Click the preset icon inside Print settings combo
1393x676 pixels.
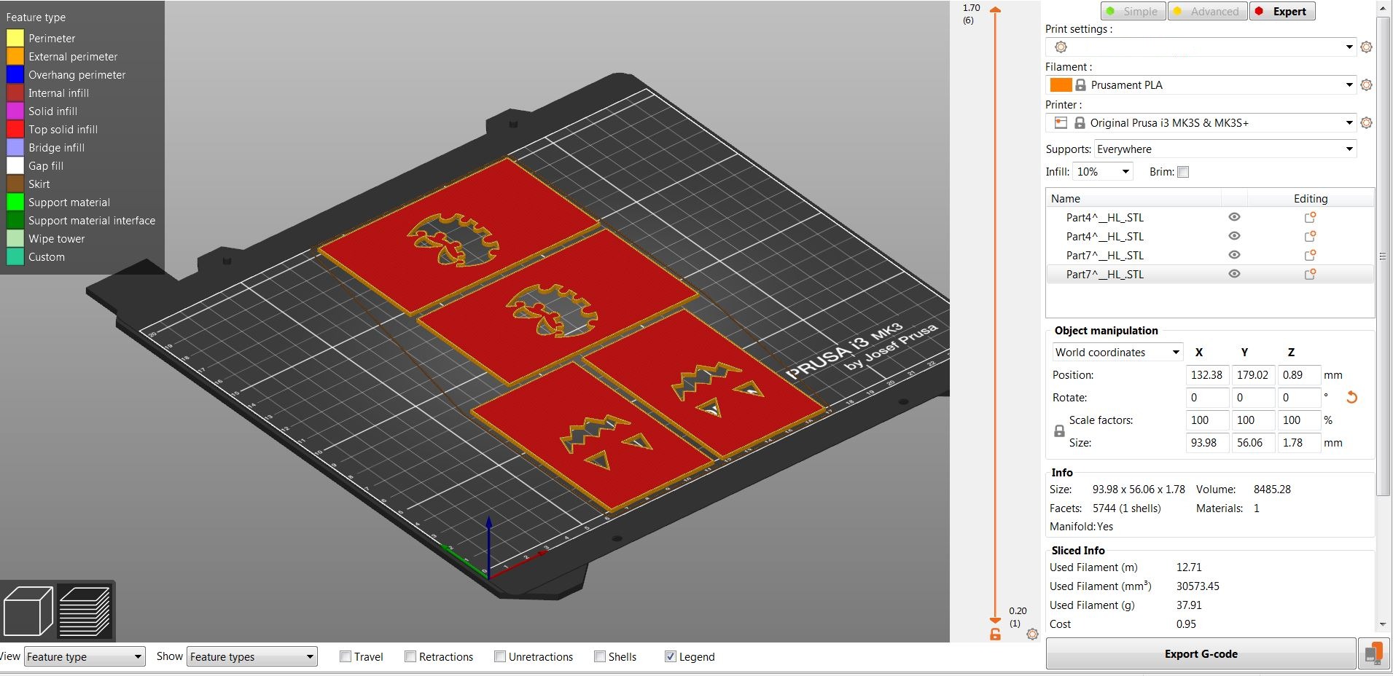[1061, 47]
